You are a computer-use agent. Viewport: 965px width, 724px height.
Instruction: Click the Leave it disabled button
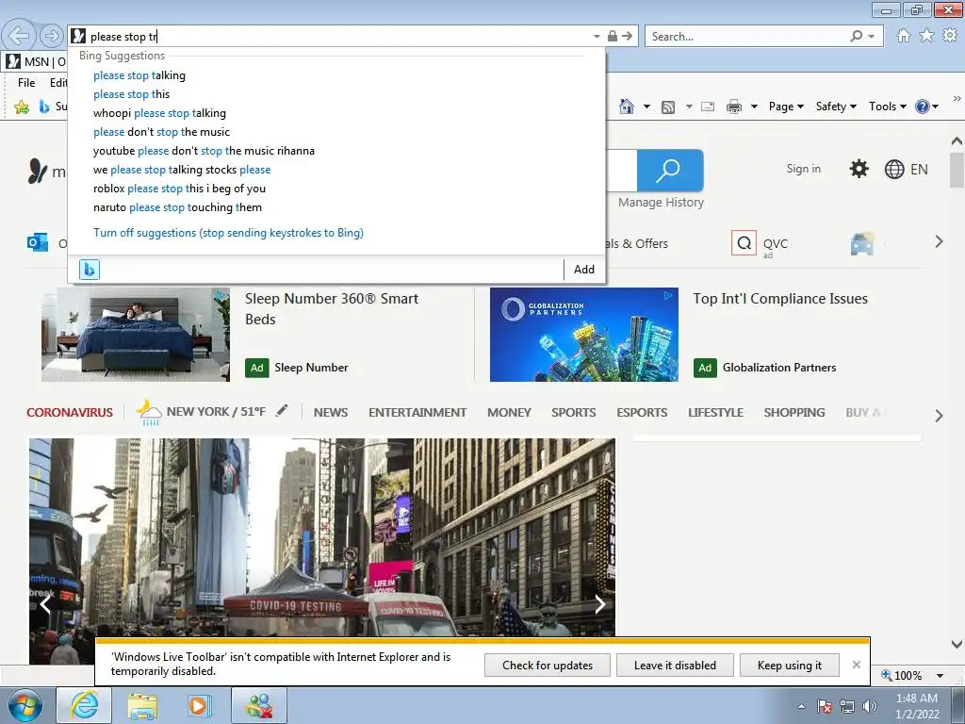(675, 665)
